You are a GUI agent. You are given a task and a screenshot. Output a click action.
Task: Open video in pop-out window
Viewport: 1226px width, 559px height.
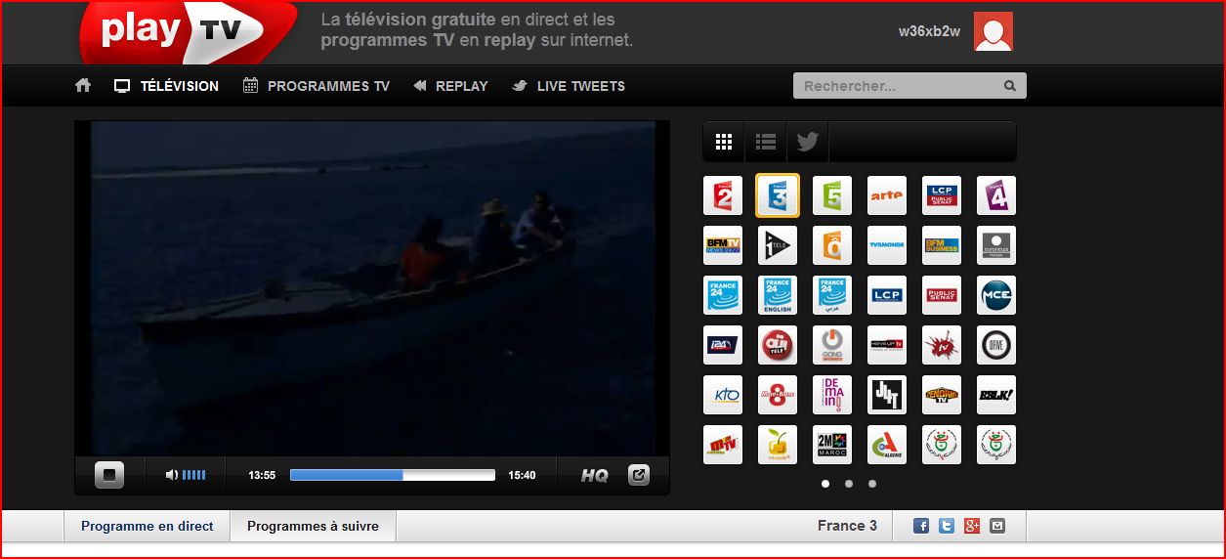pos(638,475)
